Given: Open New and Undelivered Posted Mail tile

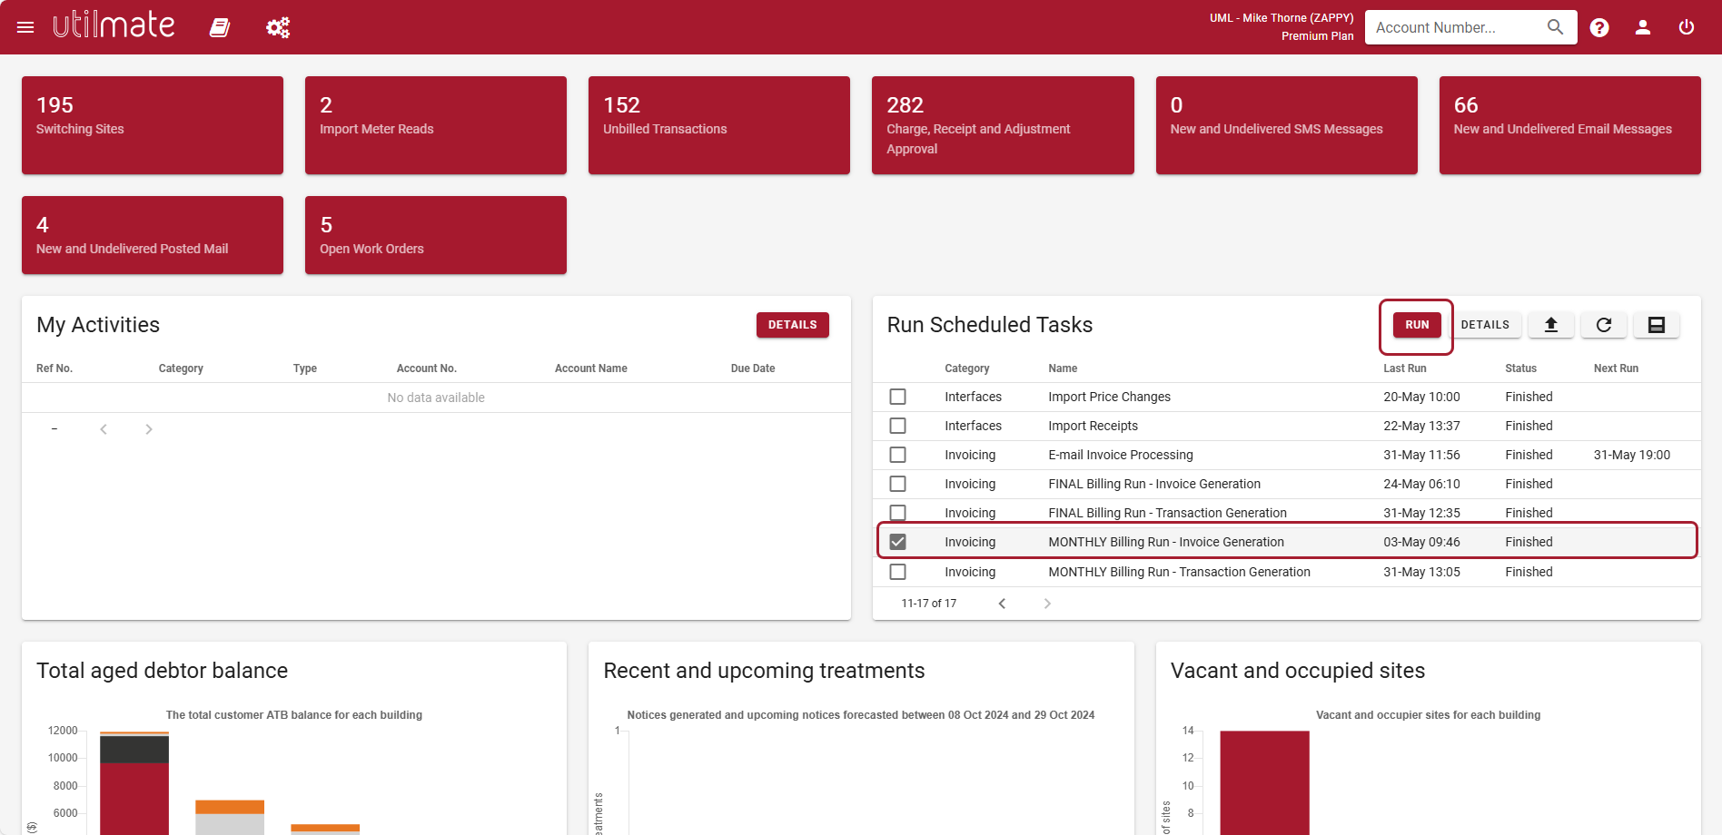Looking at the screenshot, I should pos(153,235).
